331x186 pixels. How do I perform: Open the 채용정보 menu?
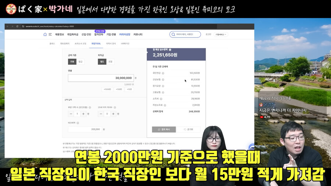pyautogui.click(x=60, y=35)
